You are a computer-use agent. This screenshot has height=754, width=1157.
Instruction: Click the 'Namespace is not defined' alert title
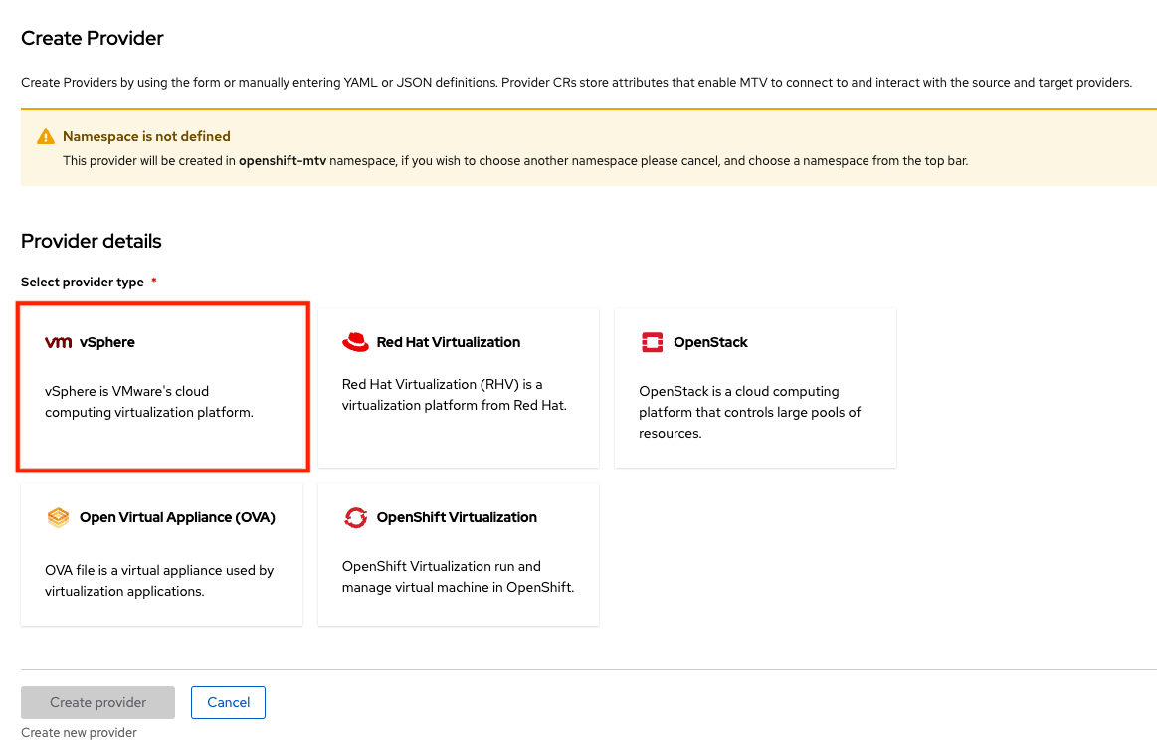(146, 136)
